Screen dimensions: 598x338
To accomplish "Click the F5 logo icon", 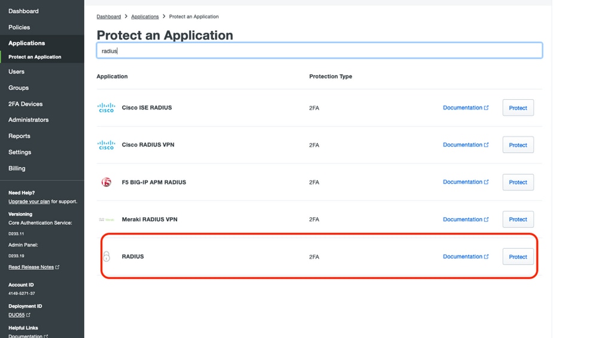I will coord(107,182).
